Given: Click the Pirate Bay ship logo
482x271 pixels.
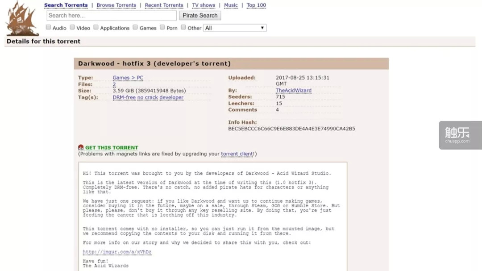Looking at the screenshot, I should 22,18.
